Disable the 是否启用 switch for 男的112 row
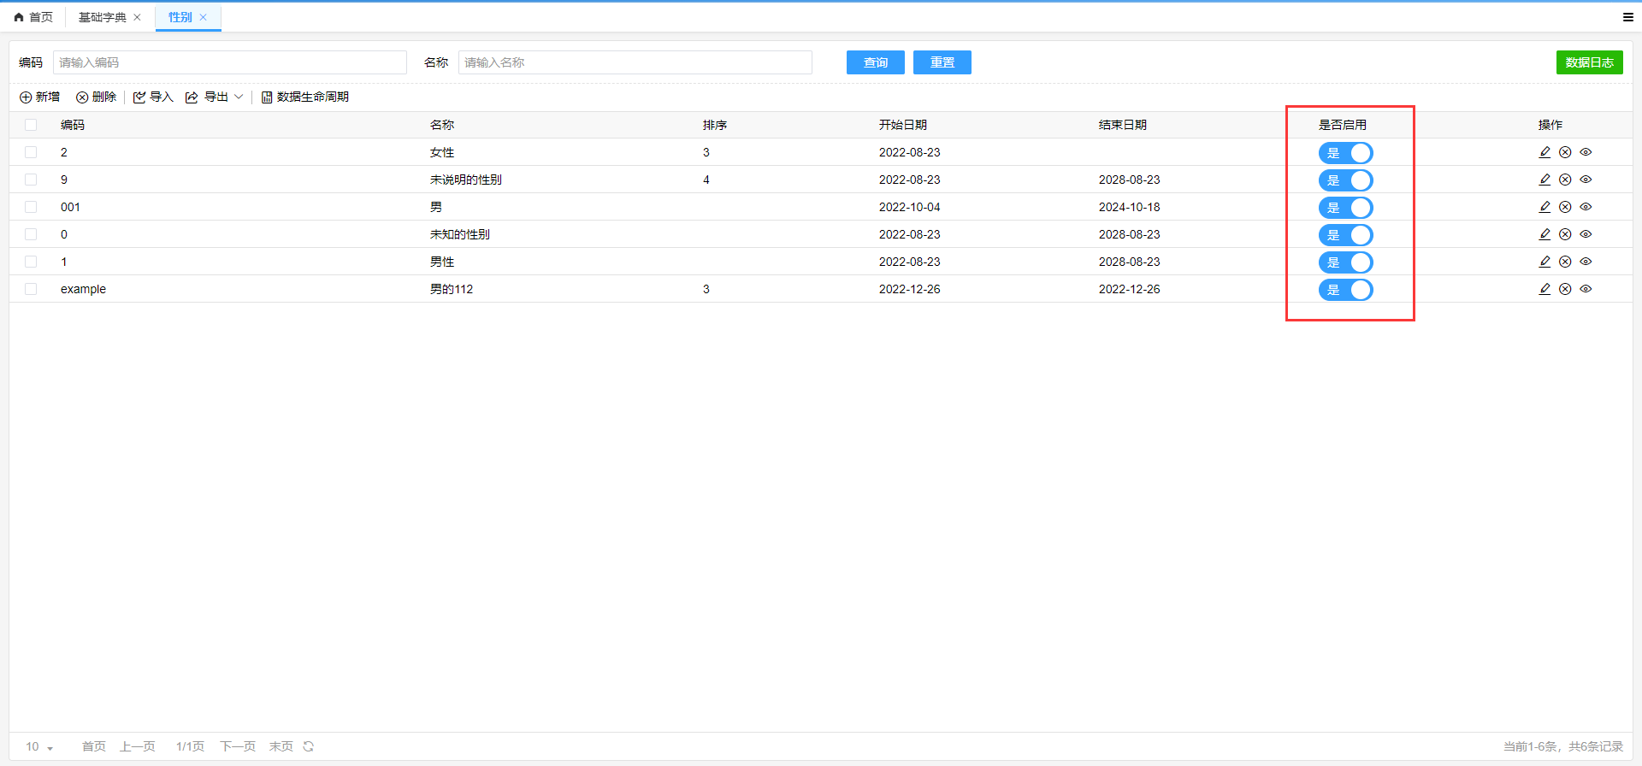Image resolution: width=1642 pixels, height=766 pixels. pos(1345,290)
